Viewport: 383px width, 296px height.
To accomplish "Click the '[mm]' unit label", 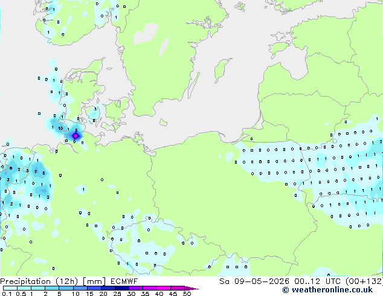I will pyautogui.click(x=94, y=282).
